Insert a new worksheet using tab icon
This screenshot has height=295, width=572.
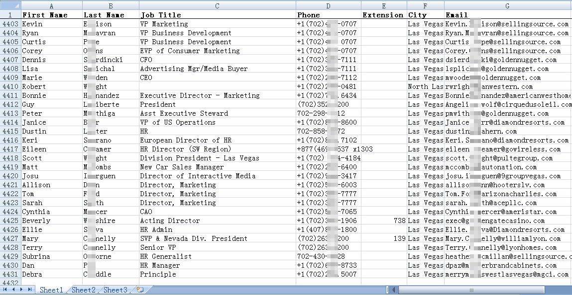click(x=140, y=290)
